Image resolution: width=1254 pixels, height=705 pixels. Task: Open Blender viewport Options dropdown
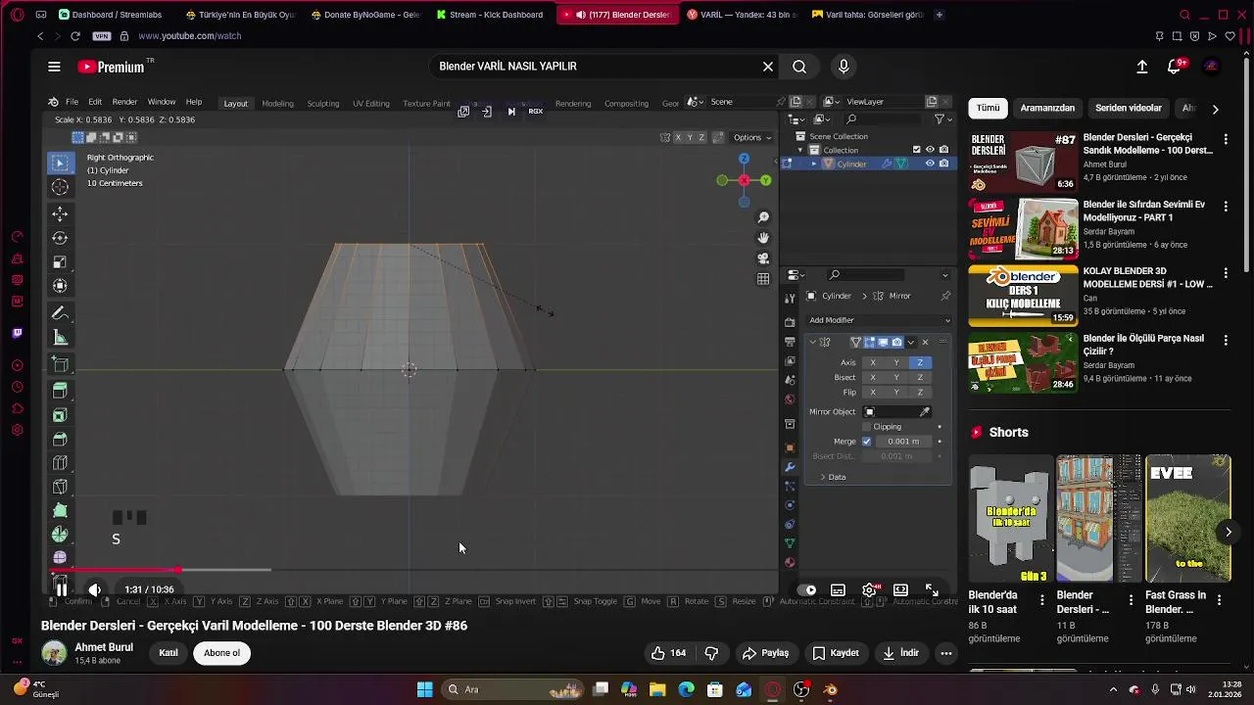(751, 137)
